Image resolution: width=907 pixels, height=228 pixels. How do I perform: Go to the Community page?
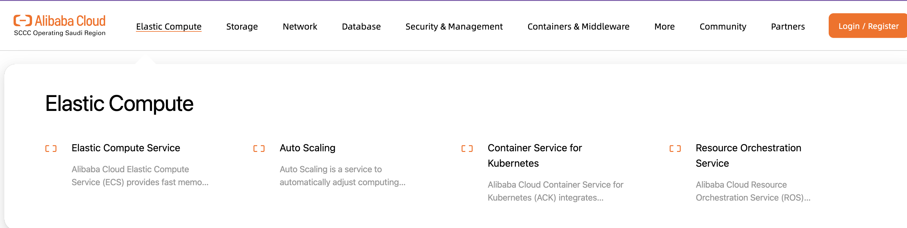coord(723,26)
